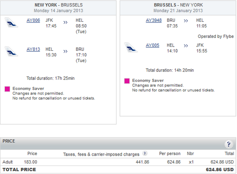
Task: Open flight AY005 details link
Action: click(x=153, y=46)
